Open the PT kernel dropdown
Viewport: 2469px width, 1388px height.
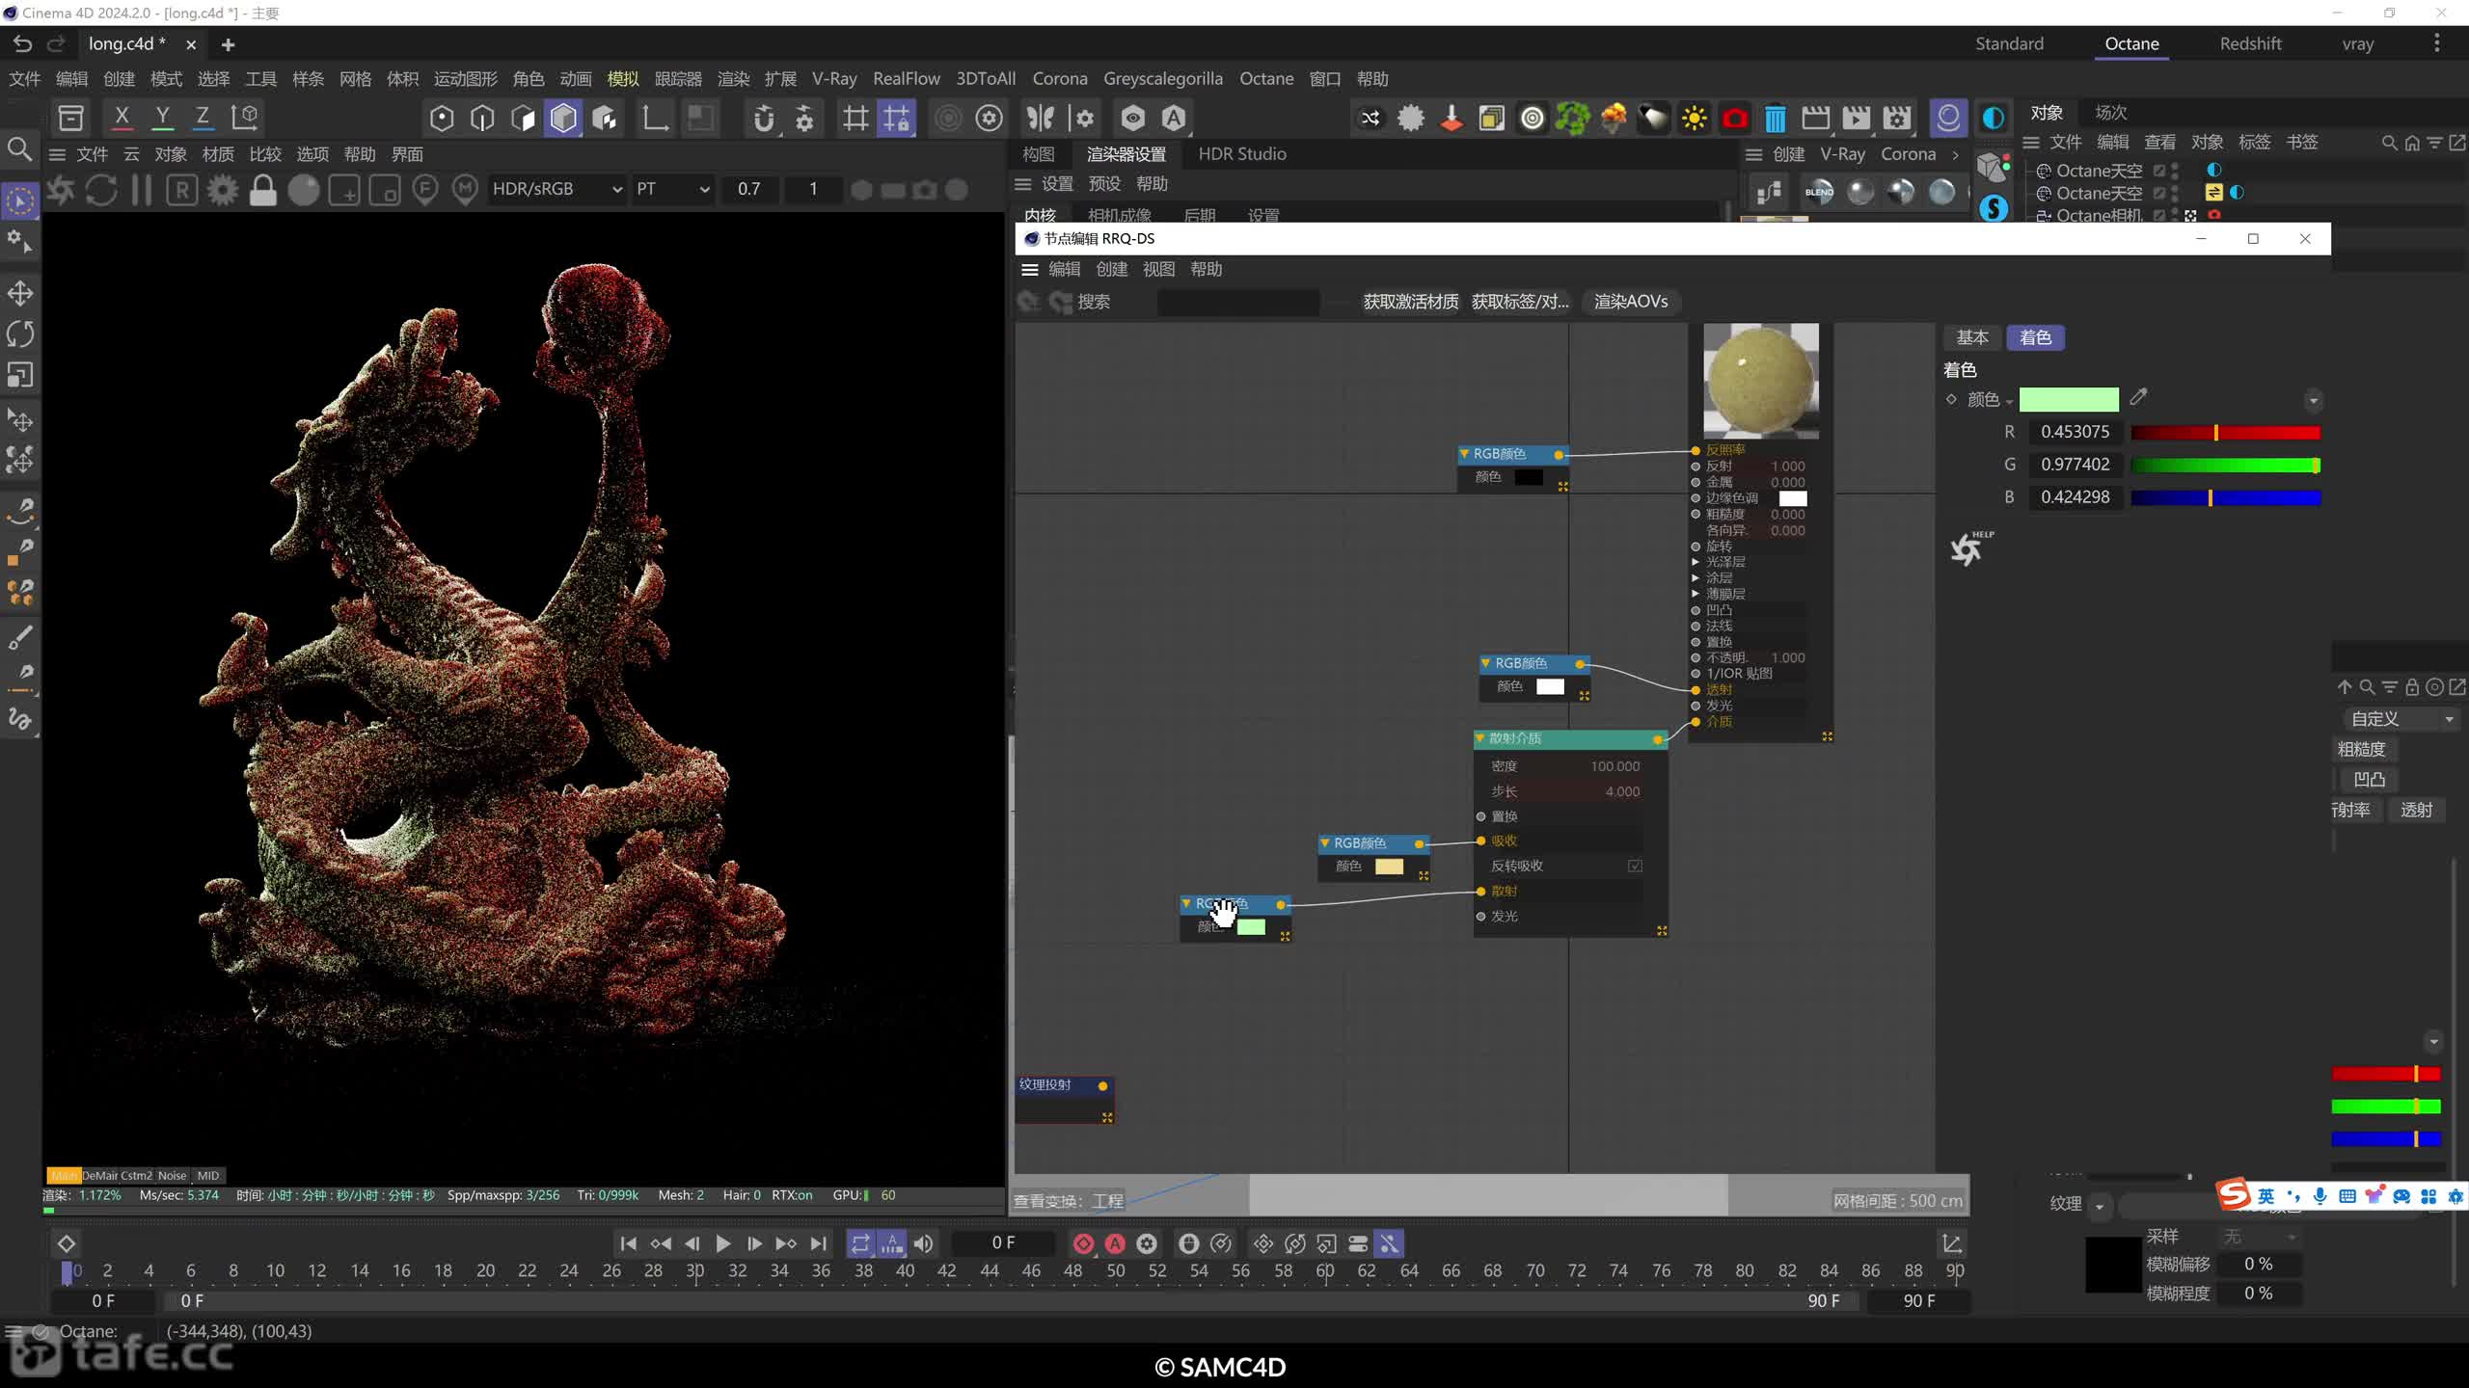[672, 190]
